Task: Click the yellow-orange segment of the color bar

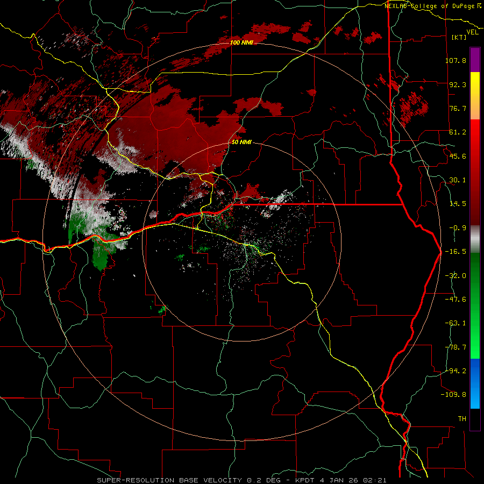Action: coord(475,96)
